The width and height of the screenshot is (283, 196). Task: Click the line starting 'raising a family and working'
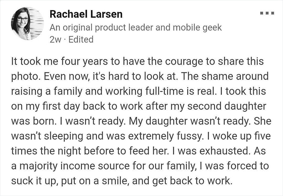pyautogui.click(x=138, y=91)
